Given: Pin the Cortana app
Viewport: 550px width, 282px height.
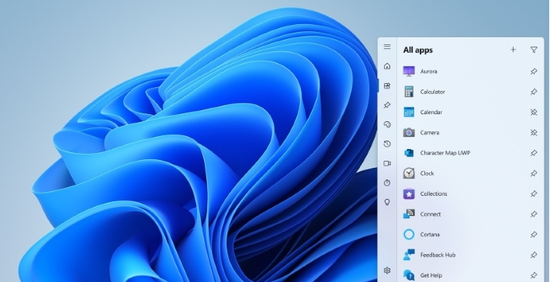Looking at the screenshot, I should [x=534, y=235].
